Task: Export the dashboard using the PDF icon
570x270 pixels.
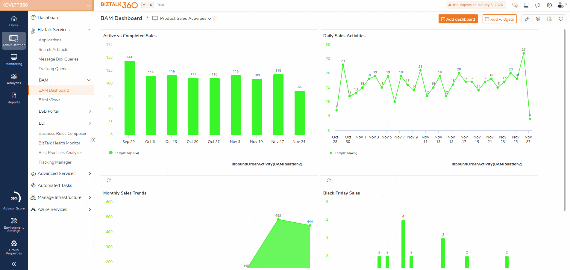Action: tap(550, 19)
